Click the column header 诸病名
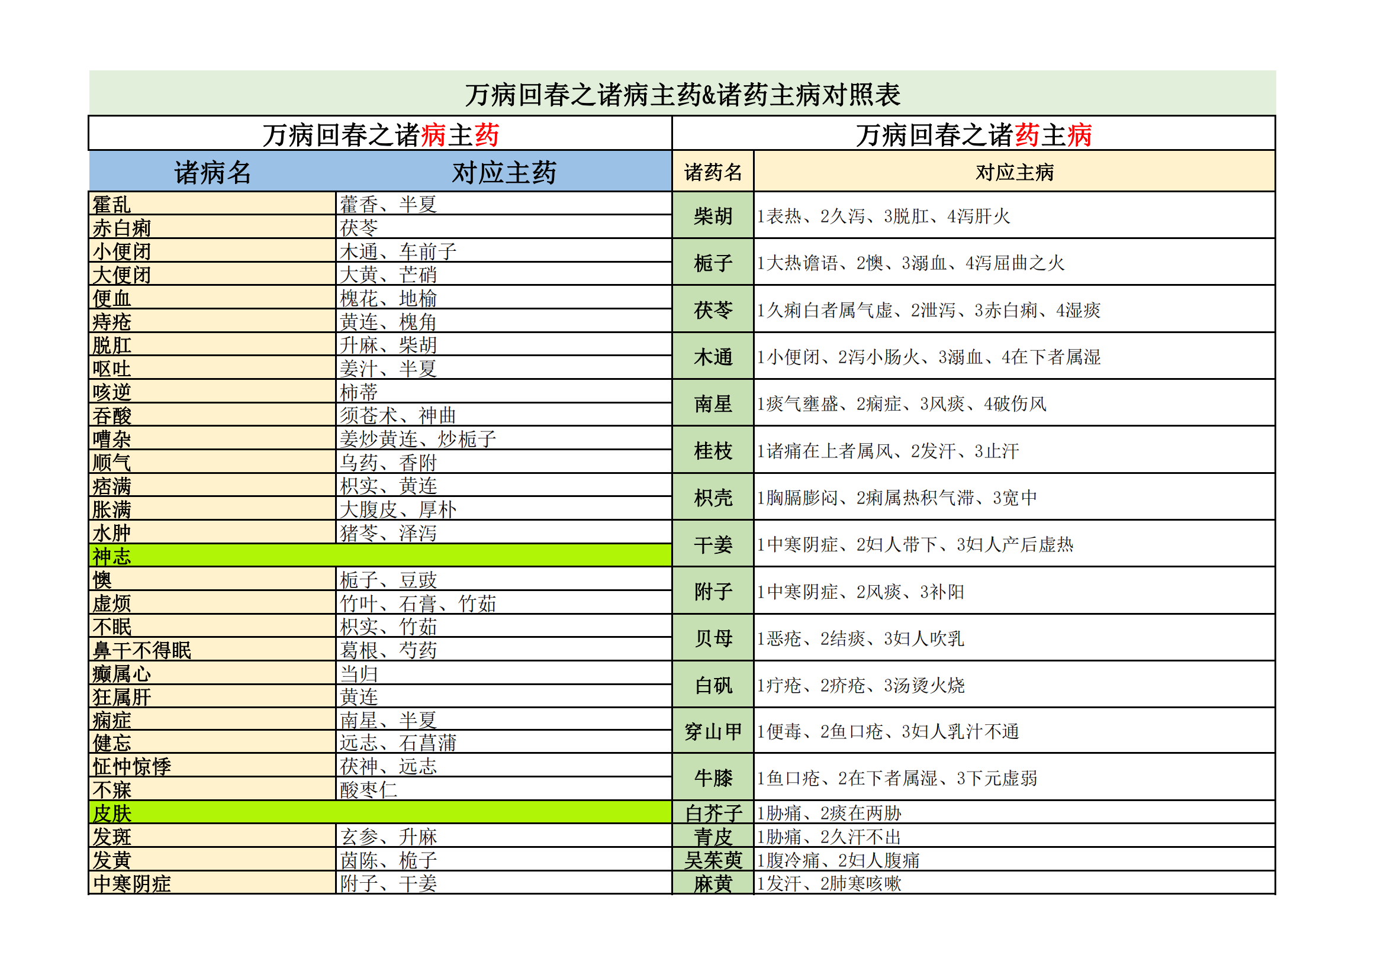 click(x=213, y=172)
